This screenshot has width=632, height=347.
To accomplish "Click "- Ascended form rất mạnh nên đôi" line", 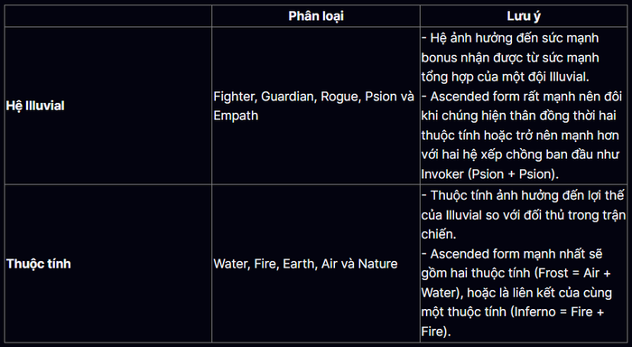I will click(522, 97).
